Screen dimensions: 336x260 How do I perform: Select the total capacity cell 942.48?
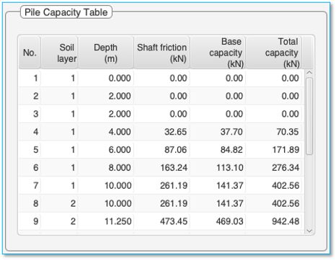pos(274,221)
